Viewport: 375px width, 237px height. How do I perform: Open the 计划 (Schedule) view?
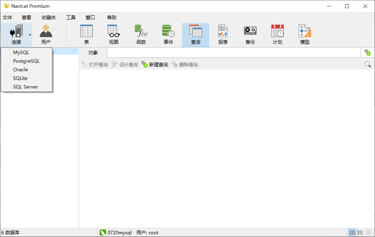click(x=277, y=34)
